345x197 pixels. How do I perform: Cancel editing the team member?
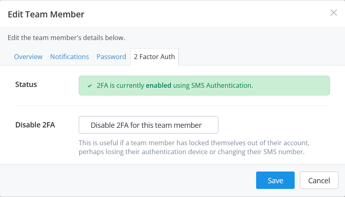(319, 180)
